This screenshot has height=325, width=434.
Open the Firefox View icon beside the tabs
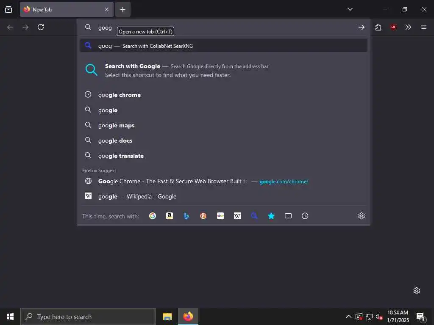[8, 9]
